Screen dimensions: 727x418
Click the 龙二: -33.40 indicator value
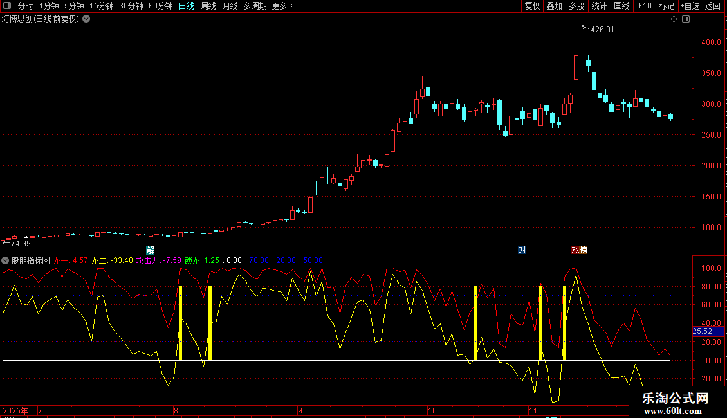pyautogui.click(x=112, y=260)
